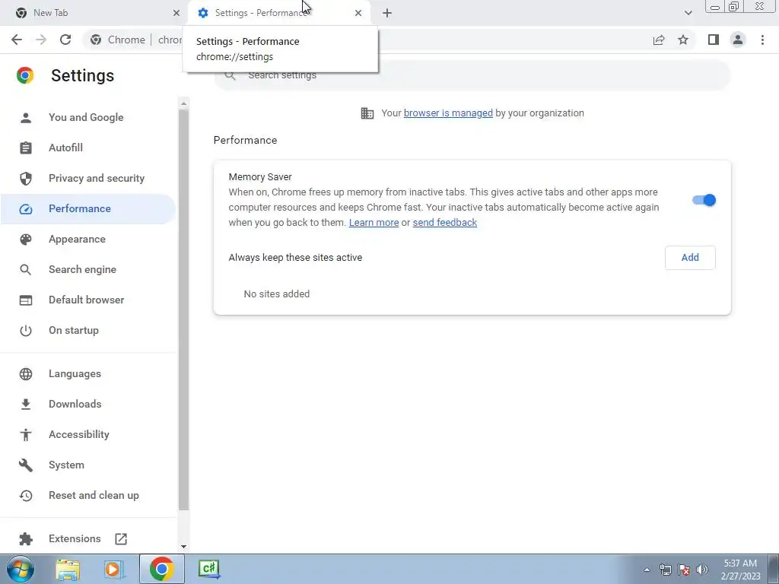The image size is (779, 584).
Task: Click the forward navigation arrow
Action: click(41, 40)
